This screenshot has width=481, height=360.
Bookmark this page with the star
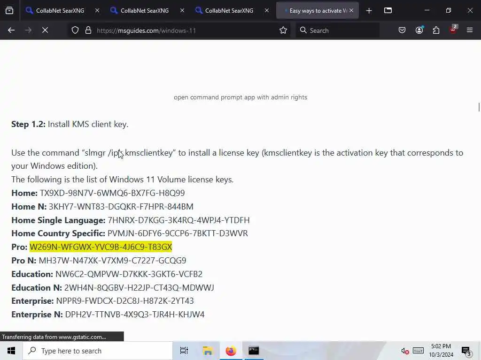click(283, 30)
